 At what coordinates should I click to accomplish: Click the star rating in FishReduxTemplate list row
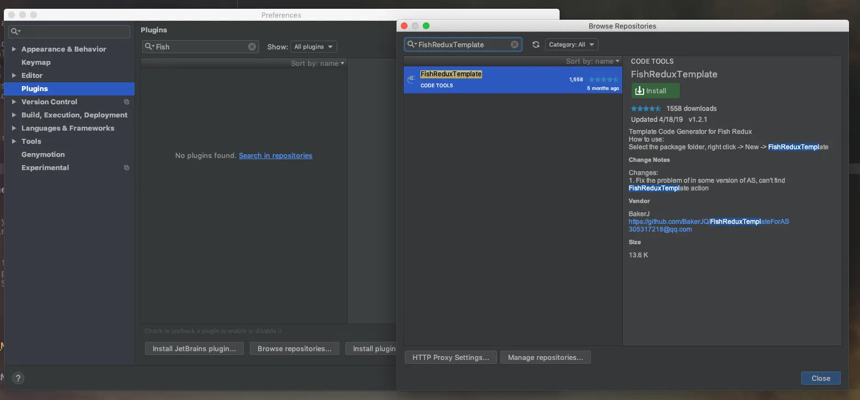604,80
